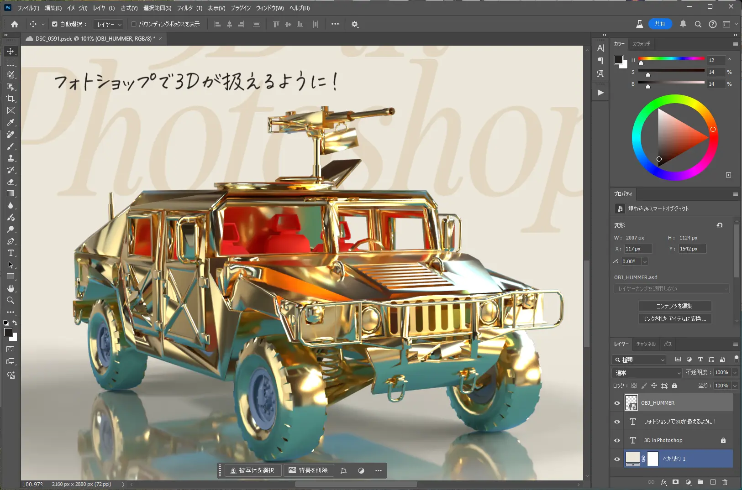Hide the 3D in Photoshop layer

[617, 440]
